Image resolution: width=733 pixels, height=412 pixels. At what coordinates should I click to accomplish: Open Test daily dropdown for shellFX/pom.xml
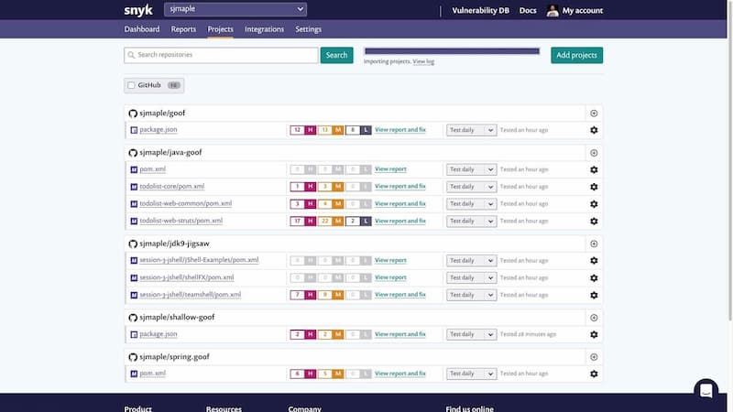[471, 278]
